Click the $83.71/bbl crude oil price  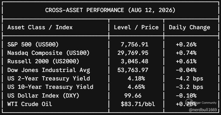[138, 104]
